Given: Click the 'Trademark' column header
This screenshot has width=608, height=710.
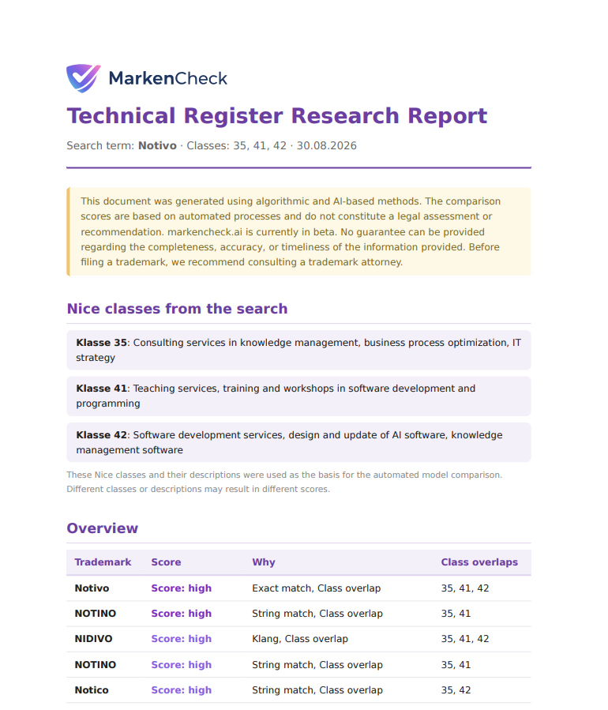Looking at the screenshot, I should [103, 562].
